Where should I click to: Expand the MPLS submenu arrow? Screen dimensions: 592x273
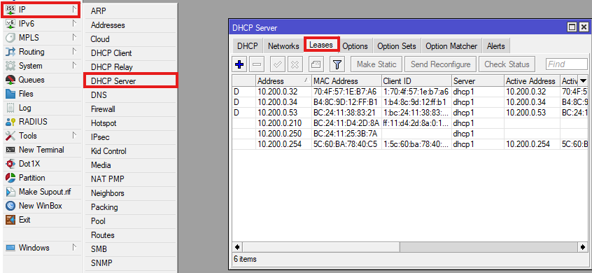pyautogui.click(x=75, y=38)
